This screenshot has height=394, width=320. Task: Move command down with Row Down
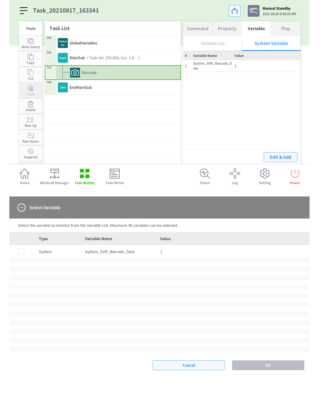[31, 138]
